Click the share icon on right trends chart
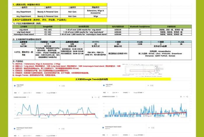 pyautogui.click(x=187, y=96)
